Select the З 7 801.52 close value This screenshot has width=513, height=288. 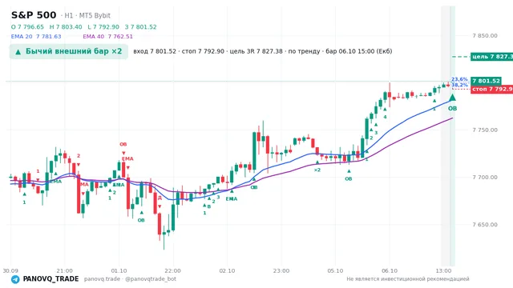[x=141, y=26]
